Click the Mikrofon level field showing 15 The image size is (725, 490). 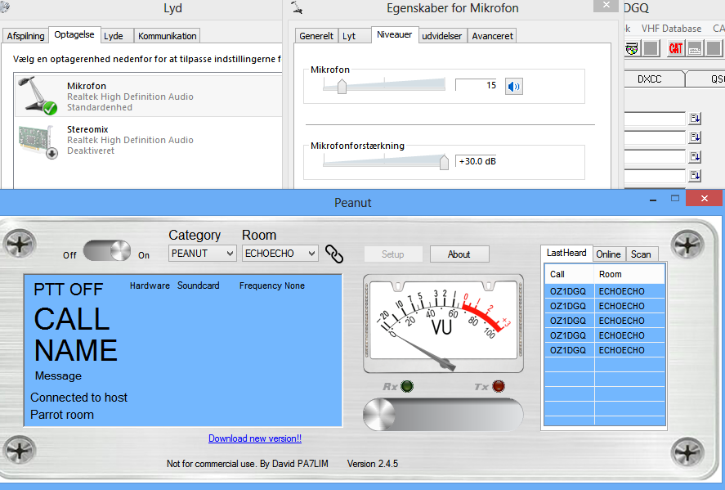[477, 85]
